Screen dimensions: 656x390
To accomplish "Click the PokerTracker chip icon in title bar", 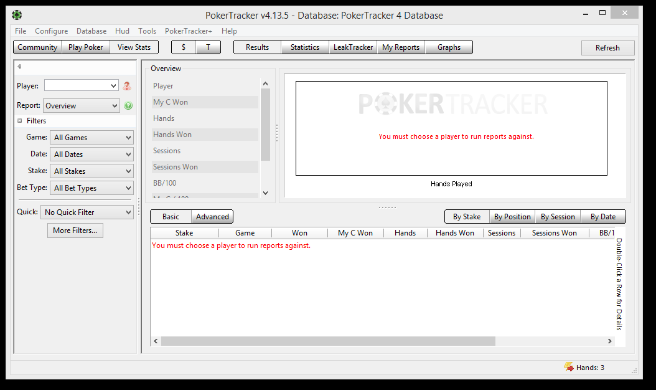I will click(x=17, y=15).
